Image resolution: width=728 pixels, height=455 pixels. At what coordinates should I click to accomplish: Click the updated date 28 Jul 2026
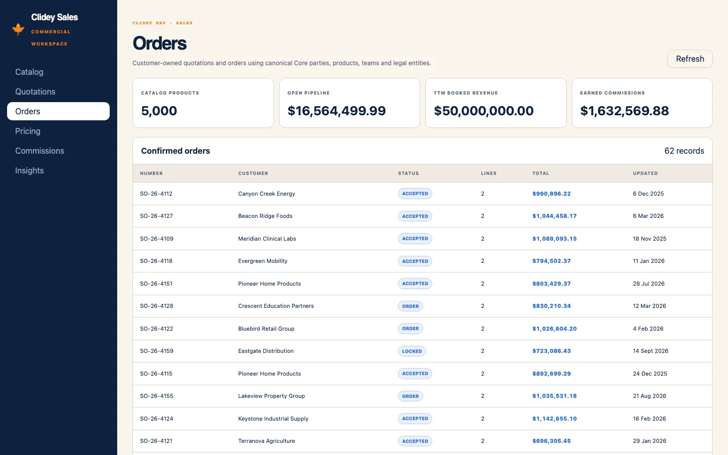point(649,284)
